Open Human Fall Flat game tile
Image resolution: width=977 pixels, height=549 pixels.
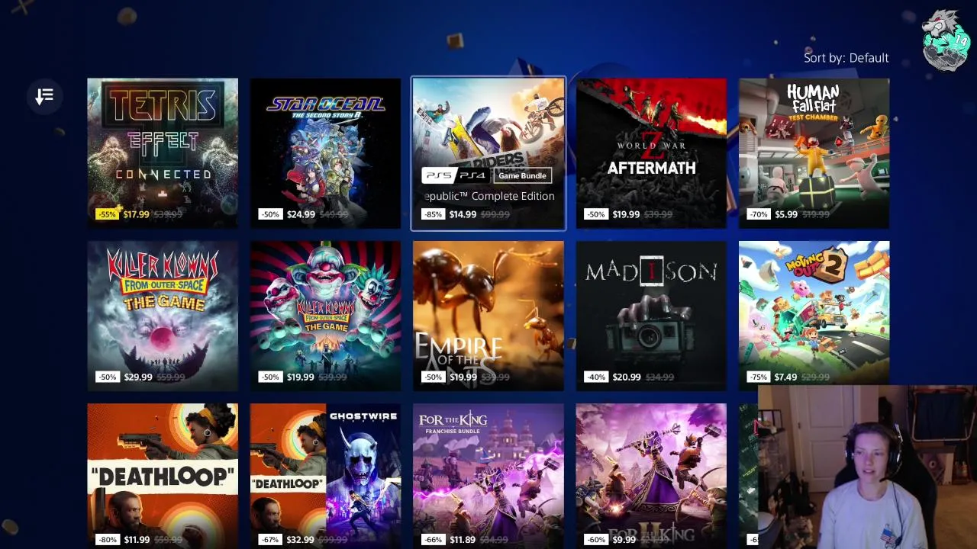pos(814,153)
